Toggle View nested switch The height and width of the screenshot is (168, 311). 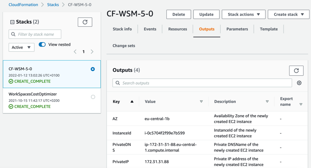pyautogui.click(x=42, y=44)
